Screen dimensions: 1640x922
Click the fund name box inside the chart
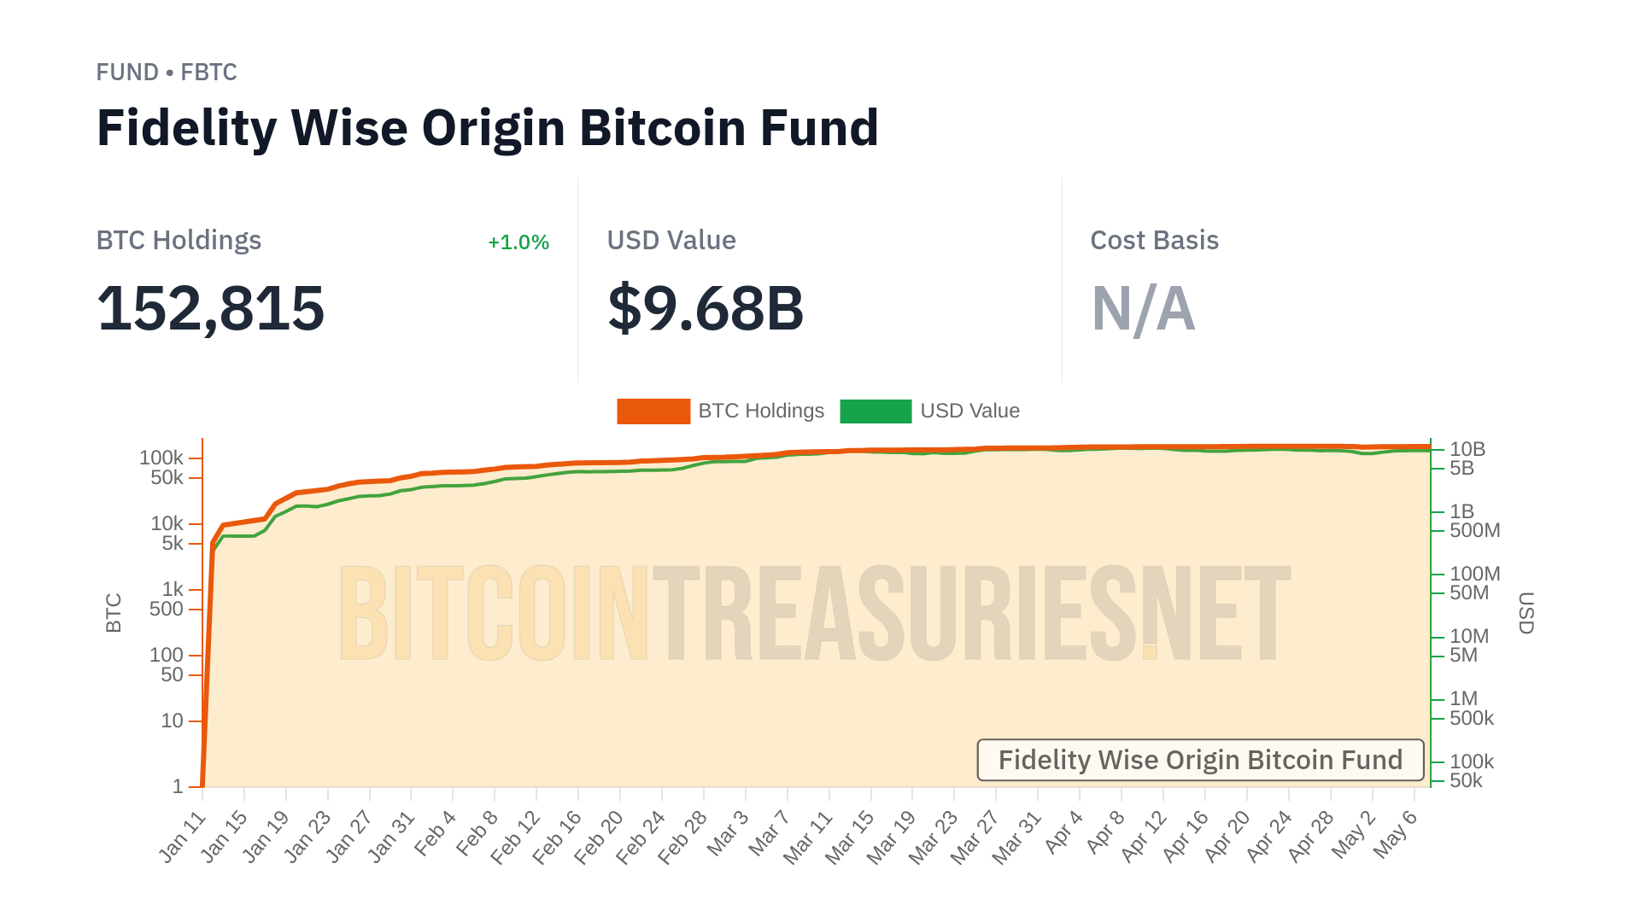[1200, 760]
